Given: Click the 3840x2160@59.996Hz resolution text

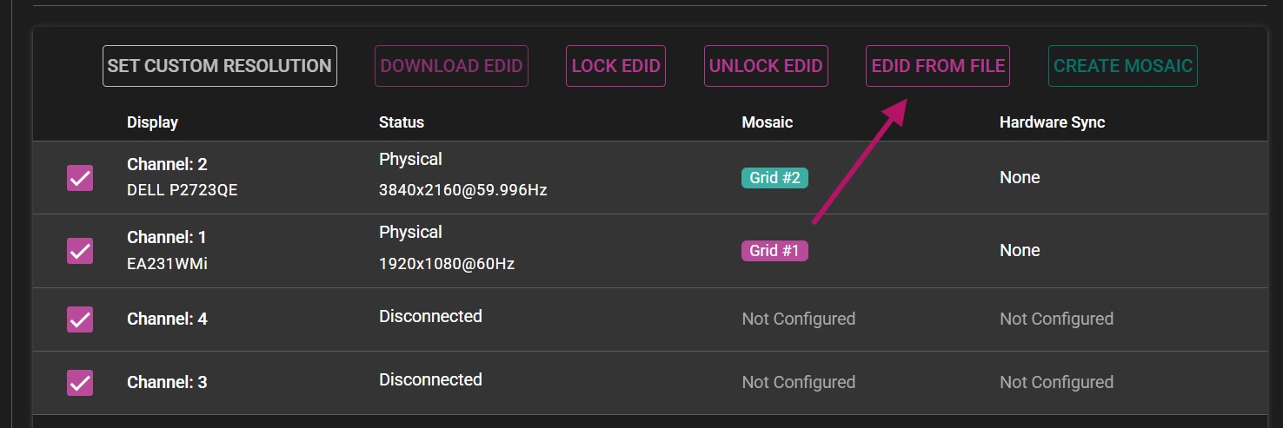Looking at the screenshot, I should coord(462,190).
